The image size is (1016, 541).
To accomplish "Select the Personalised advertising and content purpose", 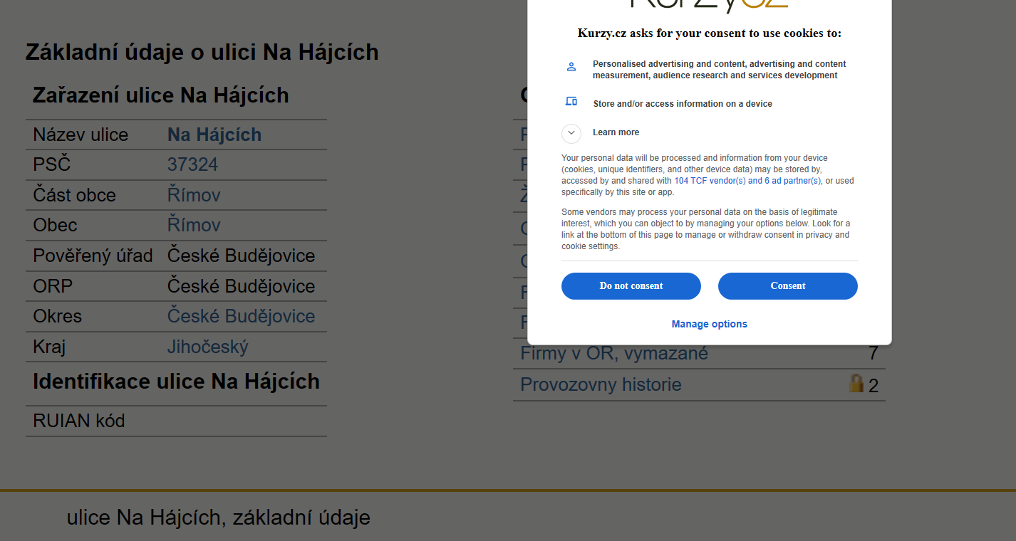I will click(720, 70).
